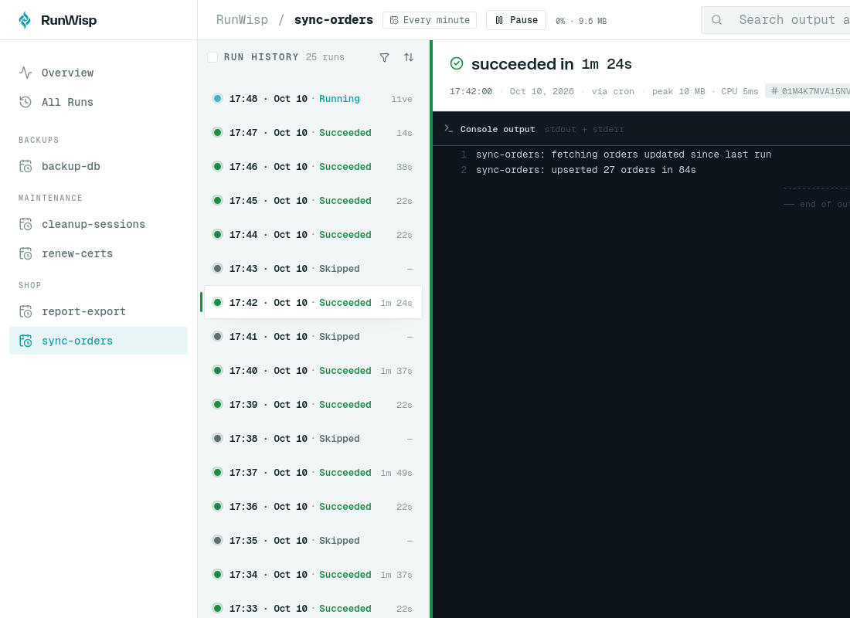Viewport: 850px width, 618px height.
Task: Select the sync-orders job in sidebar
Action: (x=99, y=341)
